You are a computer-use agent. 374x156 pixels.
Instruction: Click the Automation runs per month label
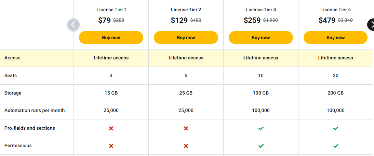pyautogui.click(x=35, y=110)
